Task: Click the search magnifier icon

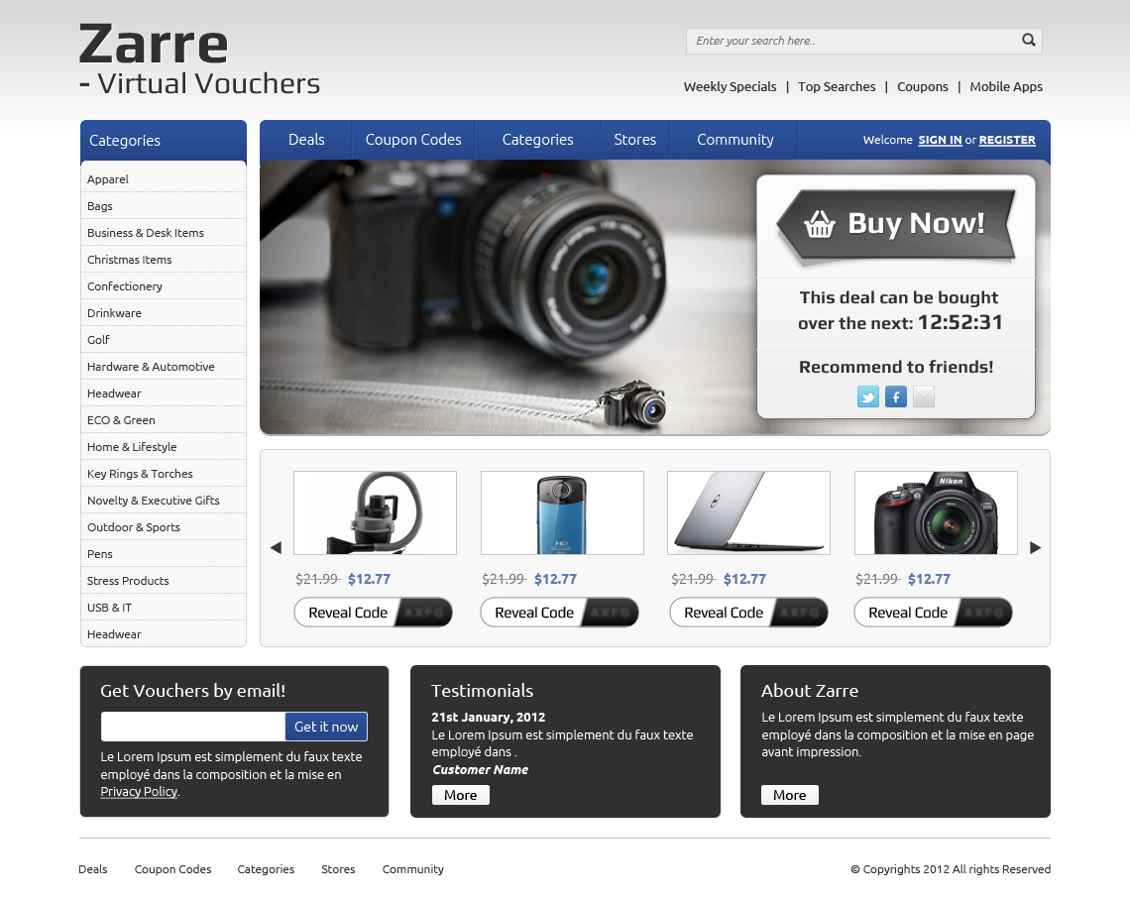Action: pyautogui.click(x=1028, y=41)
